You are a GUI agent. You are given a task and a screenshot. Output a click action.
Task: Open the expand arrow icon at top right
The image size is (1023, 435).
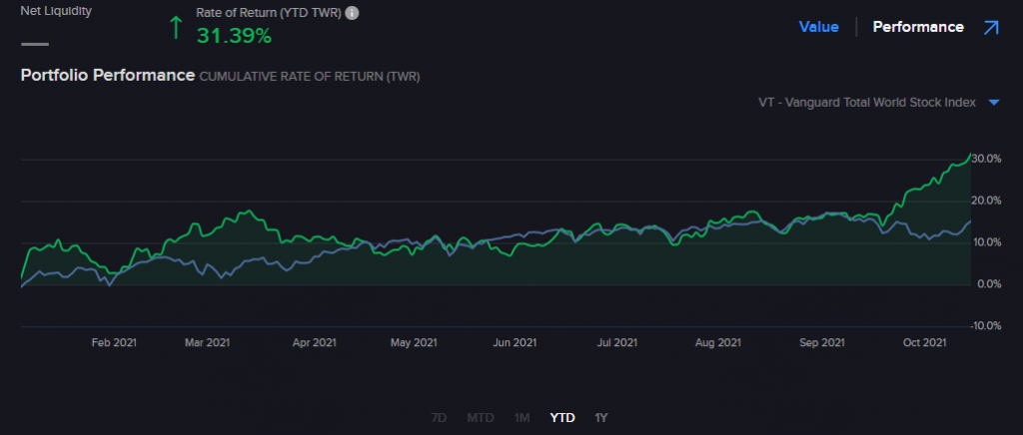991,28
